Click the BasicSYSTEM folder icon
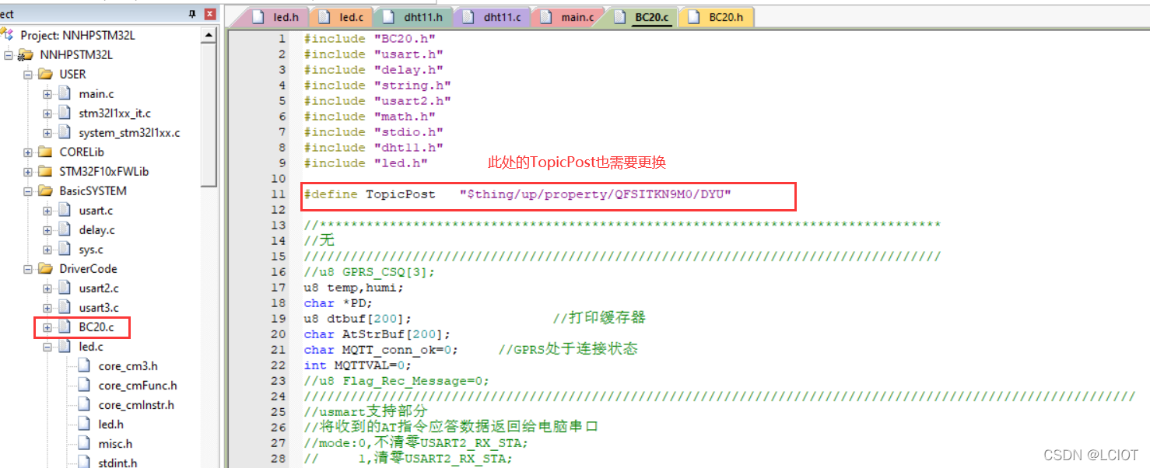The height and width of the screenshot is (468, 1150). click(45, 191)
